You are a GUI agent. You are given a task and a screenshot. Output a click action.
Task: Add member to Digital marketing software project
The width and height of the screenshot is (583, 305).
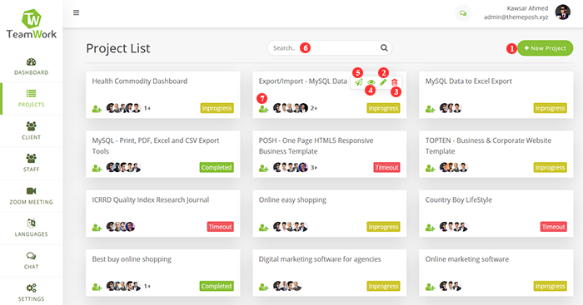pyautogui.click(x=264, y=287)
